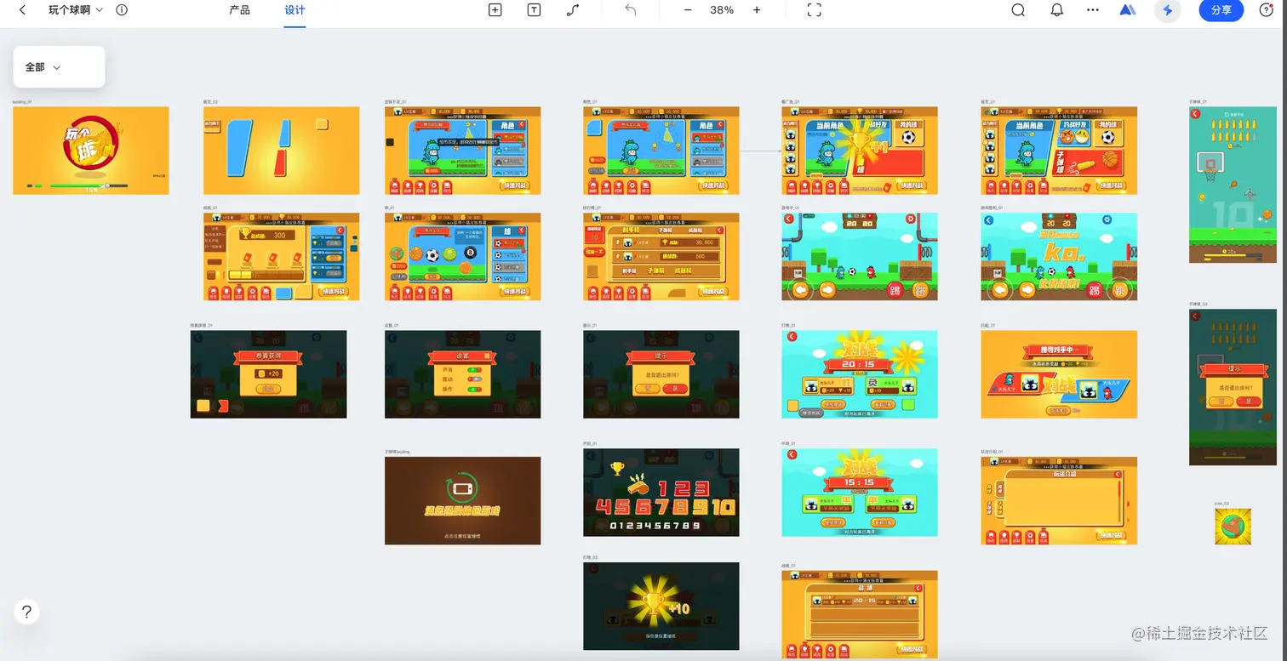1287x661 pixels.
Task: Click the 20 : 15 score in 打榜 artboard
Action: [860, 364]
